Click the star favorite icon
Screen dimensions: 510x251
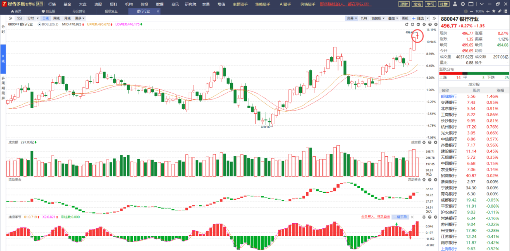[x=493, y=11]
